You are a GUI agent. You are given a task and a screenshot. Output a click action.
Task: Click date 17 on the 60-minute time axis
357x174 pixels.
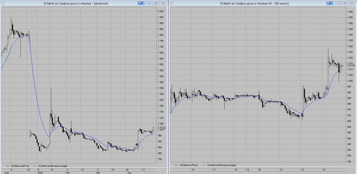(x=214, y=170)
